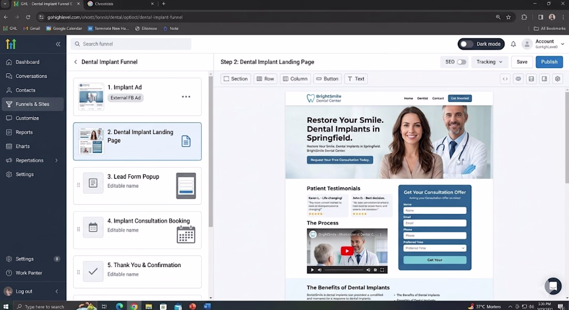Go back using arrow beside Dental Implant Funnel
This screenshot has width=569, height=310.
point(76,62)
